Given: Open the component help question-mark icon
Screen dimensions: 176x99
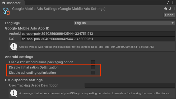Looking at the screenshot, I should tap(165, 9).
